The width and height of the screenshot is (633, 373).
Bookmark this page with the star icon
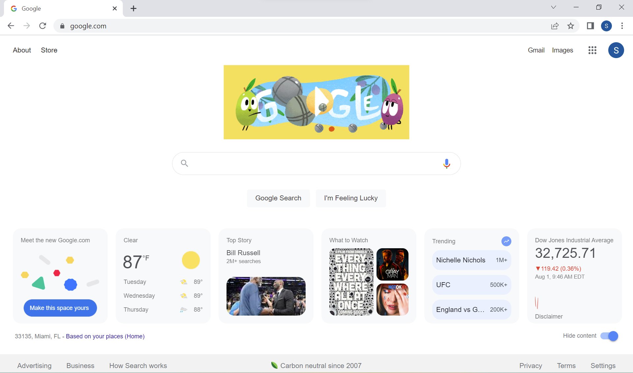click(x=571, y=26)
